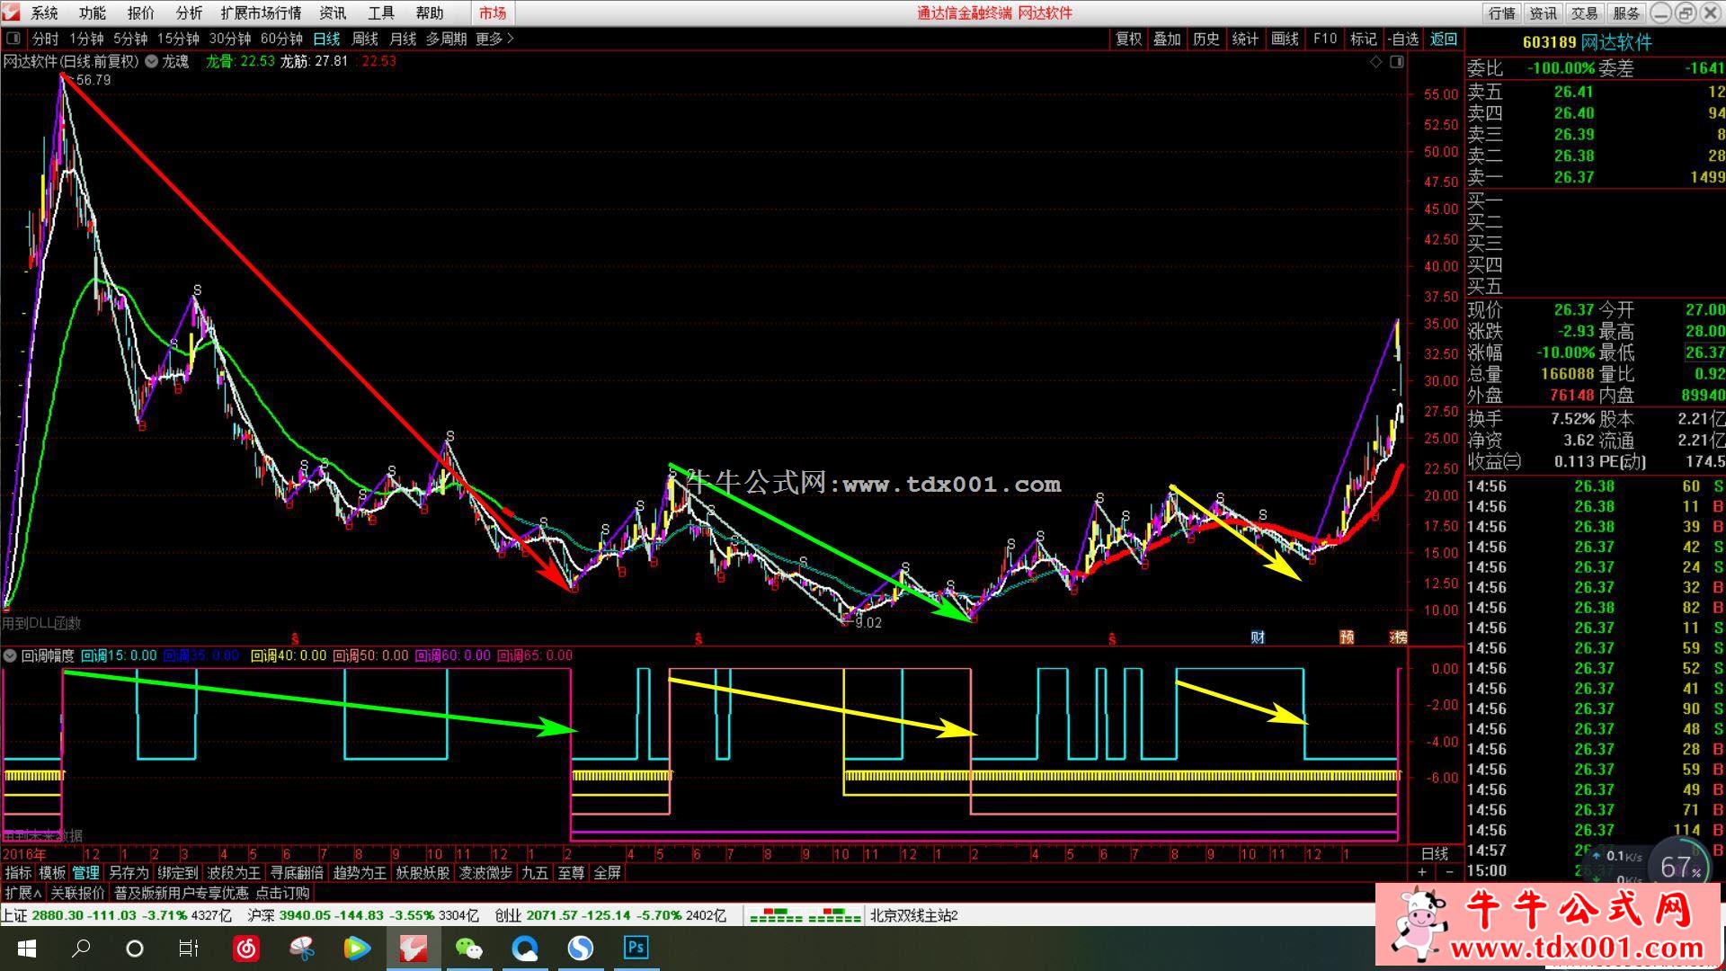Viewport: 1726px width, 971px height.
Task: Switch to 周线 weekly period
Action: coord(365,39)
